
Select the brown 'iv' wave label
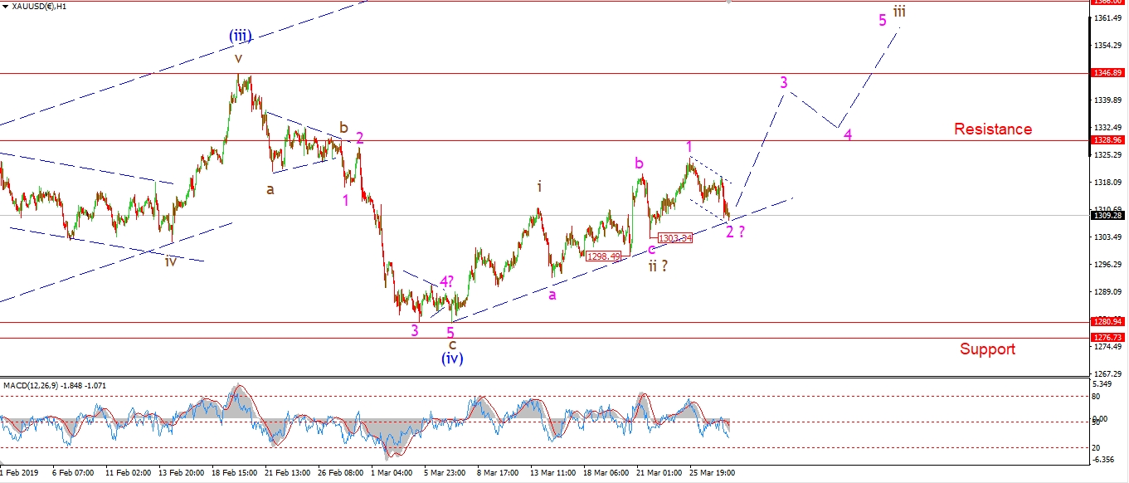pos(170,261)
